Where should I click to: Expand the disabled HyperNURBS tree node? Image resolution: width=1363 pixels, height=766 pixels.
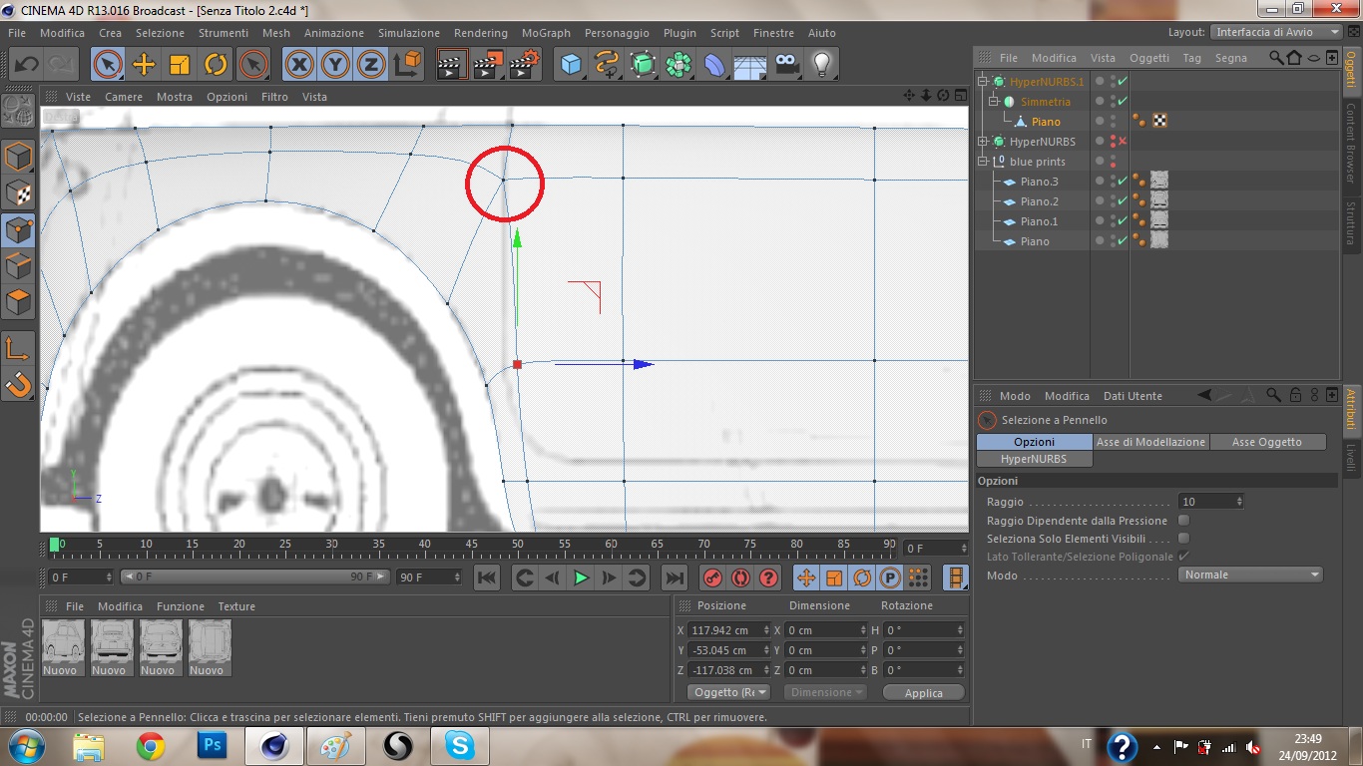click(983, 141)
